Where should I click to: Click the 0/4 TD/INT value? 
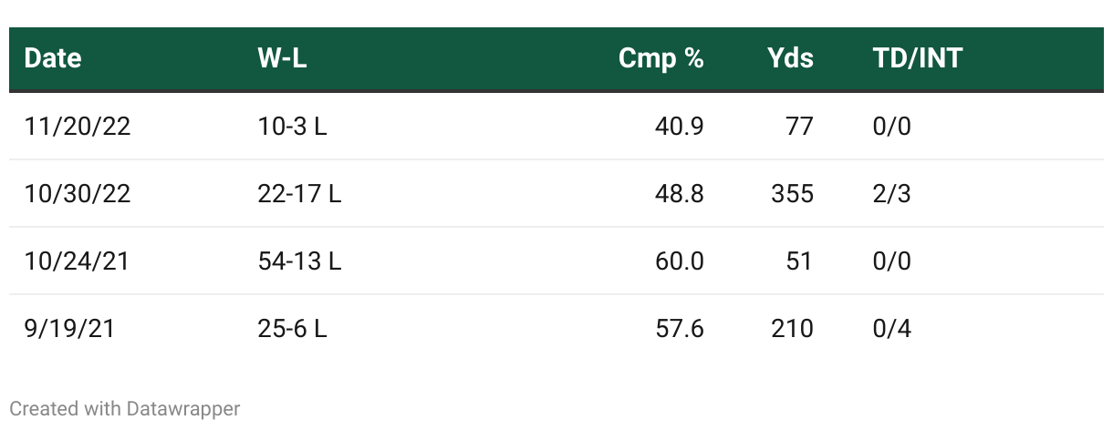(891, 329)
